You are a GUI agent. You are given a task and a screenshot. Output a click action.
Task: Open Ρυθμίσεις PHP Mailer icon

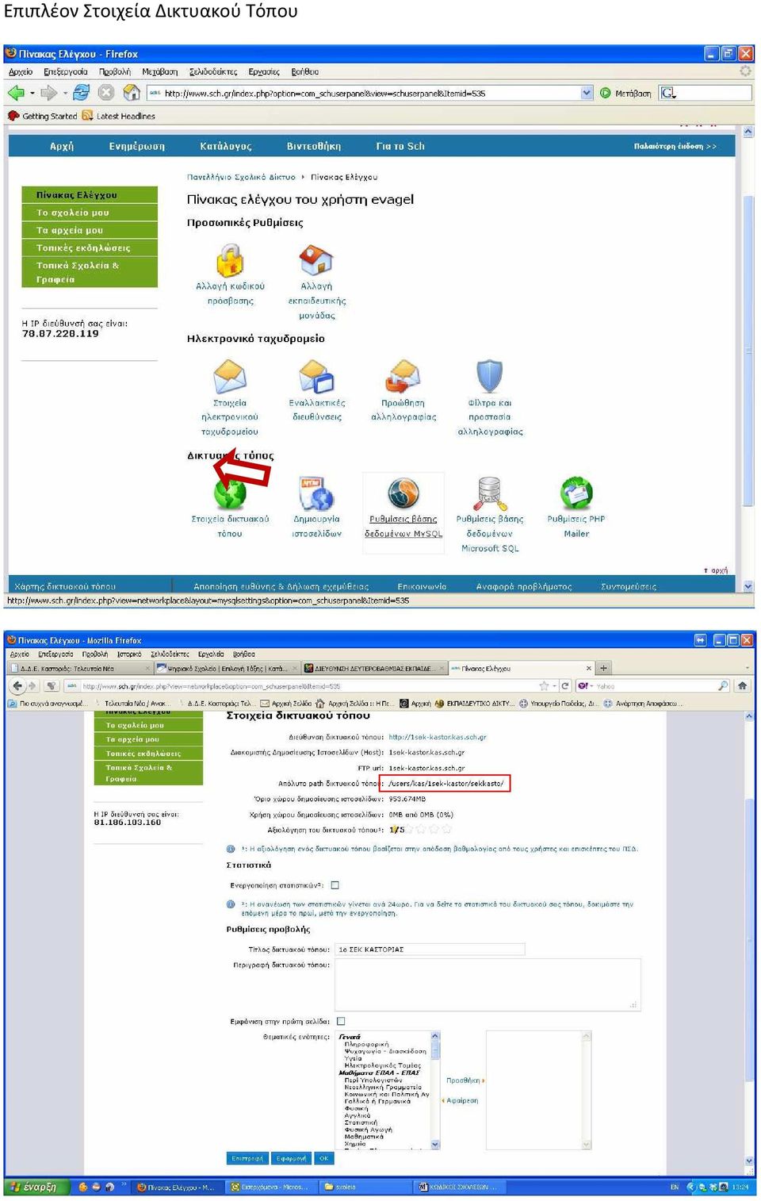(576, 493)
